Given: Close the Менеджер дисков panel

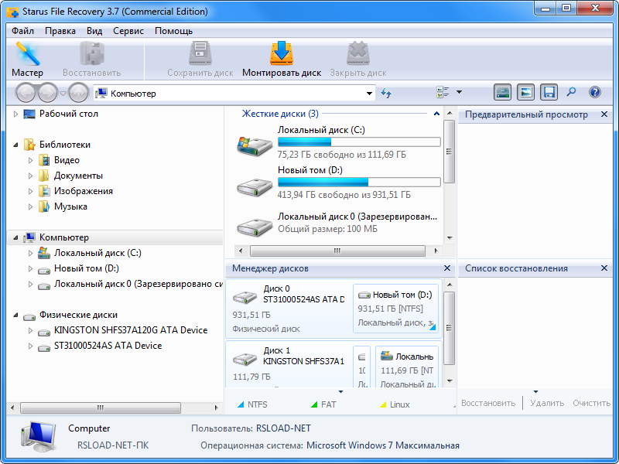Looking at the screenshot, I should pos(447,268).
